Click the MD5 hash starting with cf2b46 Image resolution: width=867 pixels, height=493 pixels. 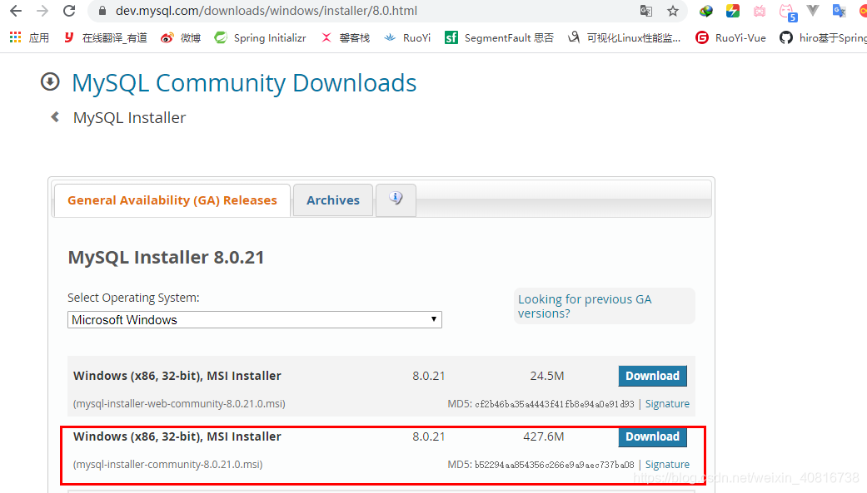click(x=555, y=404)
